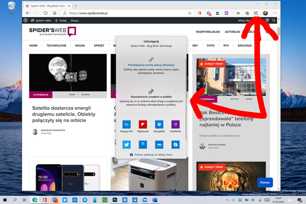Share via Mail app in share panel

(x=159, y=145)
